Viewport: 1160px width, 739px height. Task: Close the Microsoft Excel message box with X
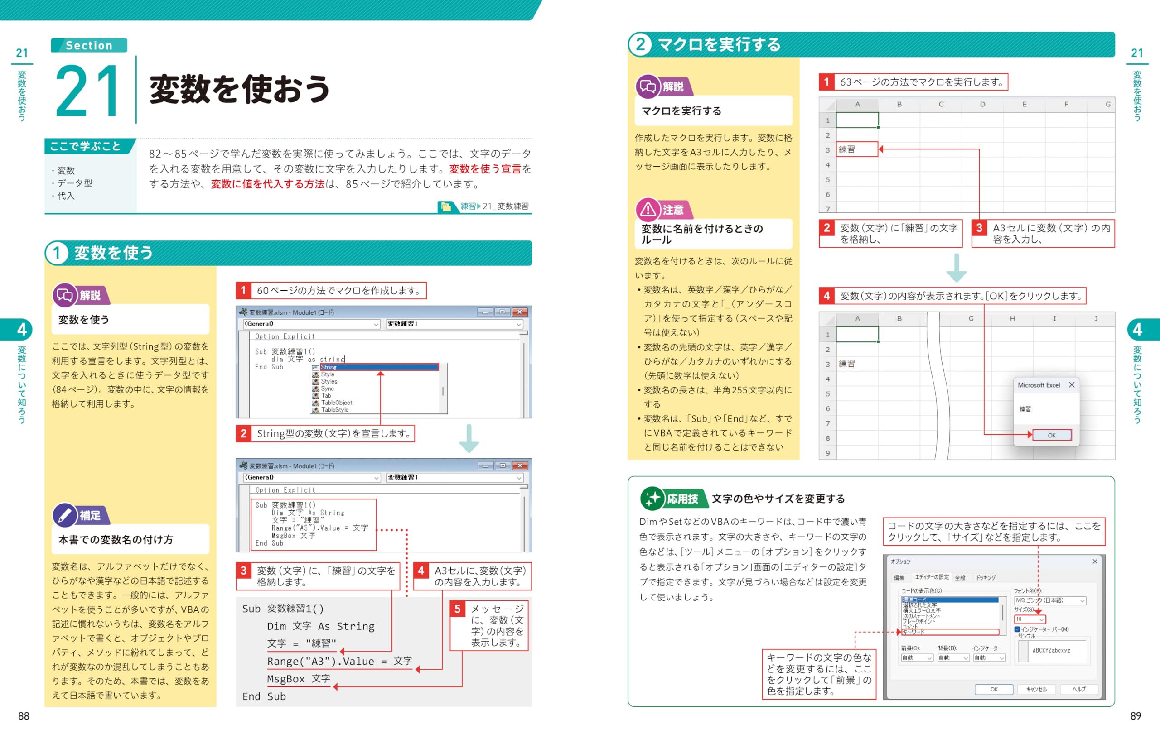pyautogui.click(x=1071, y=384)
